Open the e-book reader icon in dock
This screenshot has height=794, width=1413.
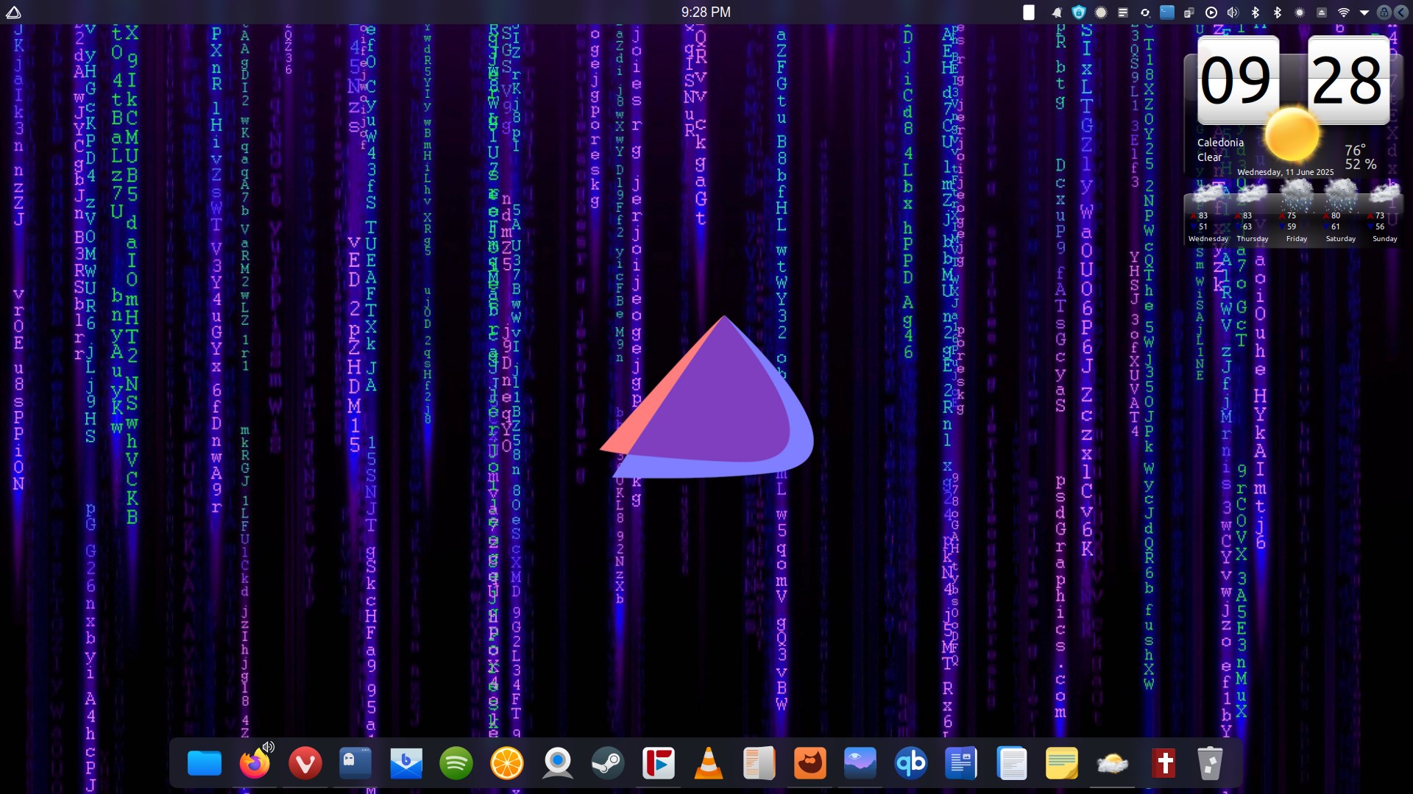(x=759, y=763)
